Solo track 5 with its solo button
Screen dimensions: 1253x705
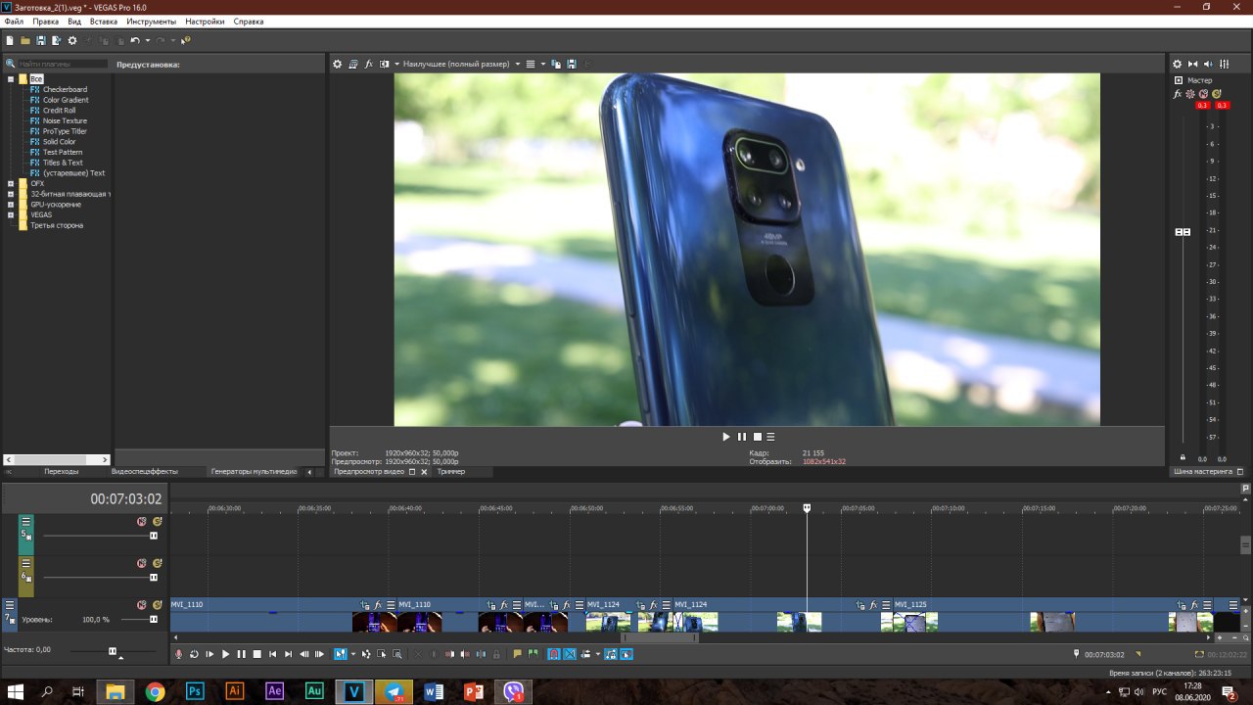(157, 522)
